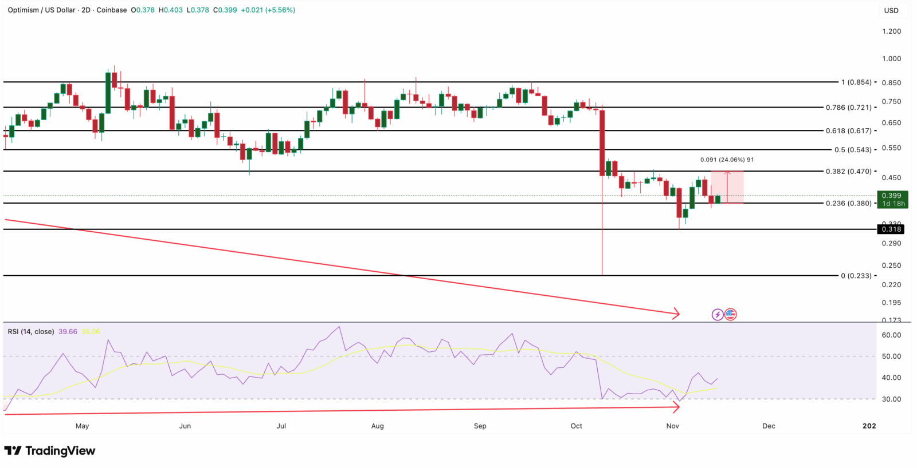Select the black 0.318 price level label
The height and width of the screenshot is (468, 917).
pyautogui.click(x=891, y=229)
